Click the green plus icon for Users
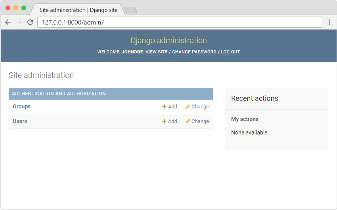337x210 pixels. tap(164, 121)
